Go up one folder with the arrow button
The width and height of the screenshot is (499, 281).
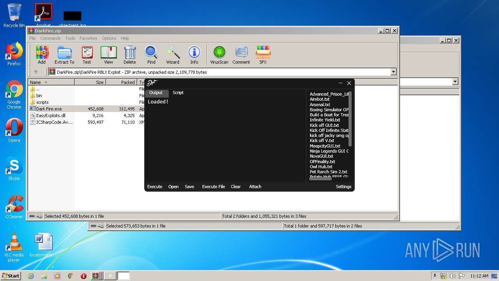coord(36,72)
